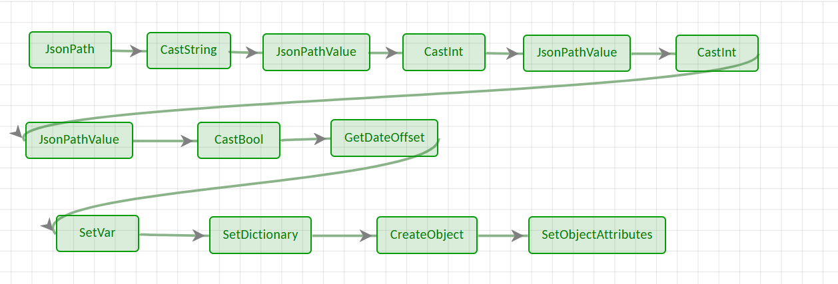Select the SetDictionary node
Image resolution: width=838 pixels, height=284 pixels.
260,235
